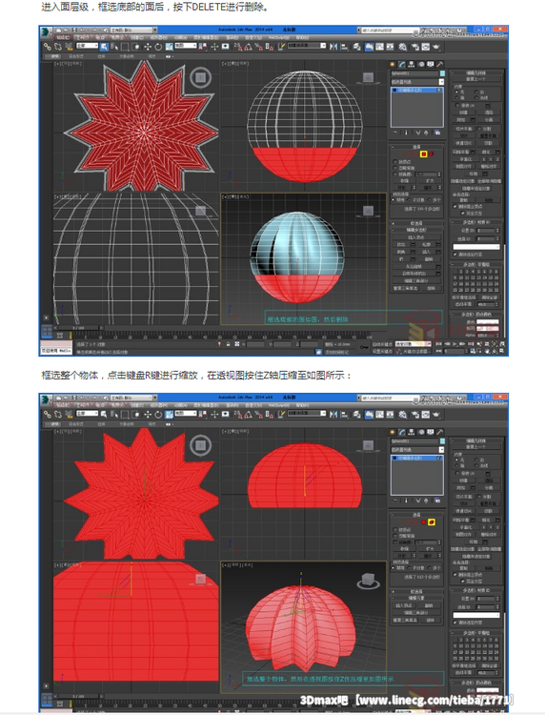Viewport: 545px width, 715px height.
Task: Click highlighted Select Object tool in first screenshot
Action: (105, 47)
